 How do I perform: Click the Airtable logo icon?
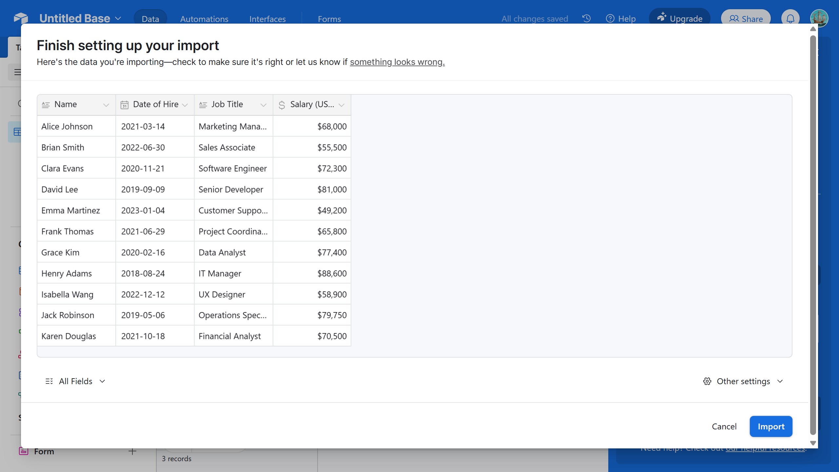click(x=21, y=18)
